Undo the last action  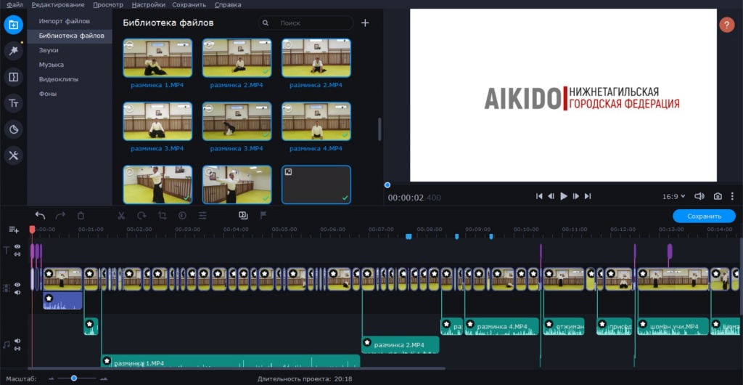tap(41, 216)
